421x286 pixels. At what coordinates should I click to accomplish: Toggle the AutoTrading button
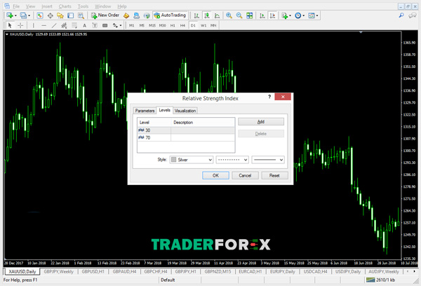pyautogui.click(x=170, y=15)
